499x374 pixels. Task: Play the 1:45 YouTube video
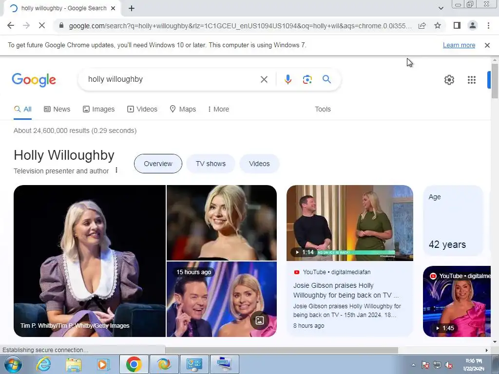[457, 301]
